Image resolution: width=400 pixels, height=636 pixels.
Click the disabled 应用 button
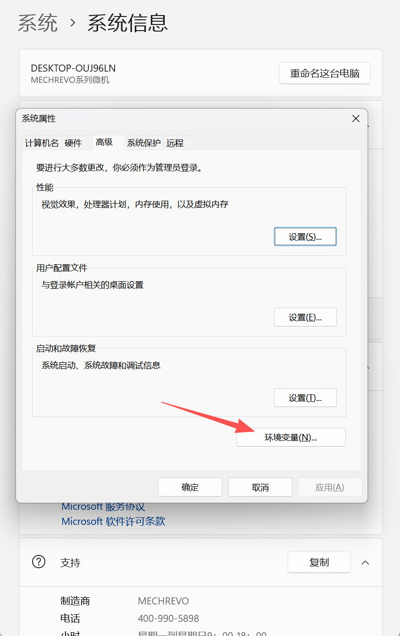(x=330, y=487)
